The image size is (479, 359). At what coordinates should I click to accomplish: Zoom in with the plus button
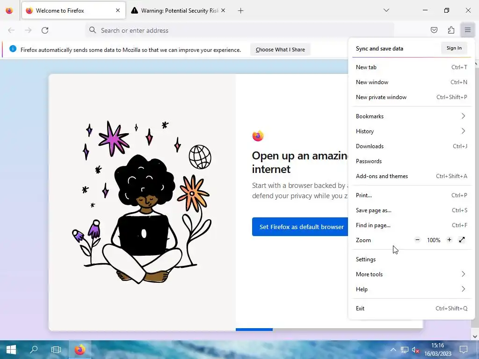(449, 240)
